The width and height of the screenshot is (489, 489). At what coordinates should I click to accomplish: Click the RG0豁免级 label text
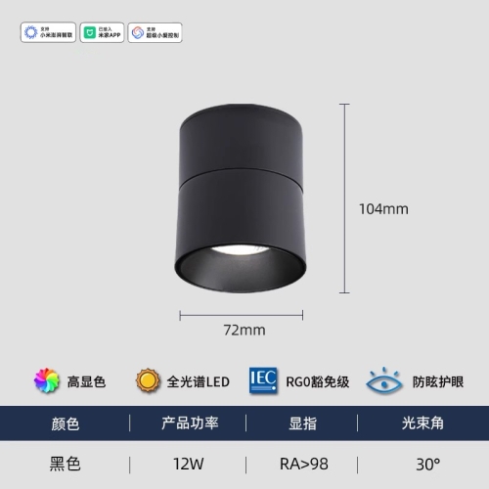[x=318, y=381]
